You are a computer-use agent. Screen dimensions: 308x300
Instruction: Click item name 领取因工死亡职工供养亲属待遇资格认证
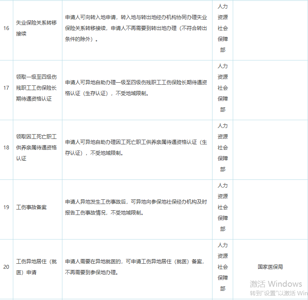[x=36, y=147]
